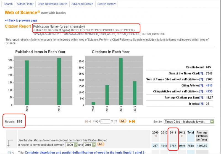
Task: Jump to first results page arrow
Action: 86,121
